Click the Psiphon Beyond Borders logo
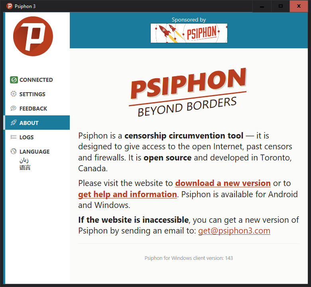Viewport: 311px width, 287px height. click(188, 92)
